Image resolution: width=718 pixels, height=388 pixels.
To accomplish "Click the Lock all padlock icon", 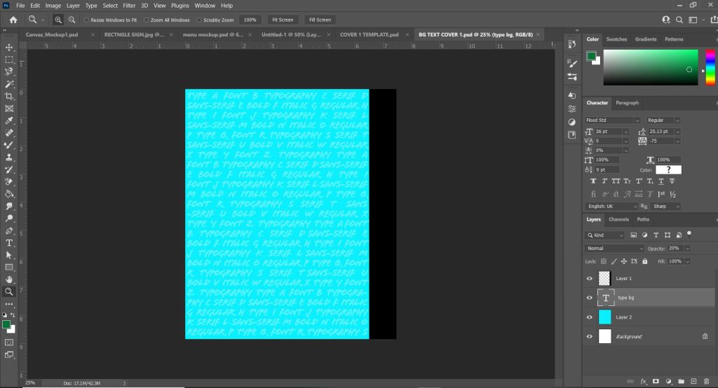I will pos(644,261).
